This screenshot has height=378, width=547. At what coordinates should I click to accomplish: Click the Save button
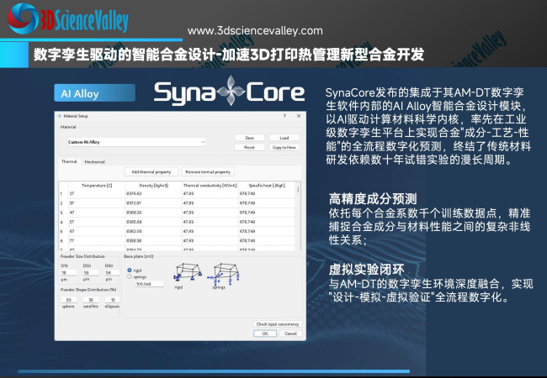point(249,138)
